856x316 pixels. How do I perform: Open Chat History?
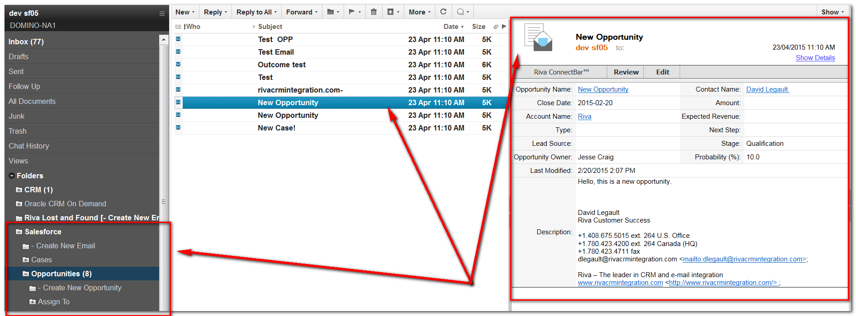click(x=82, y=146)
